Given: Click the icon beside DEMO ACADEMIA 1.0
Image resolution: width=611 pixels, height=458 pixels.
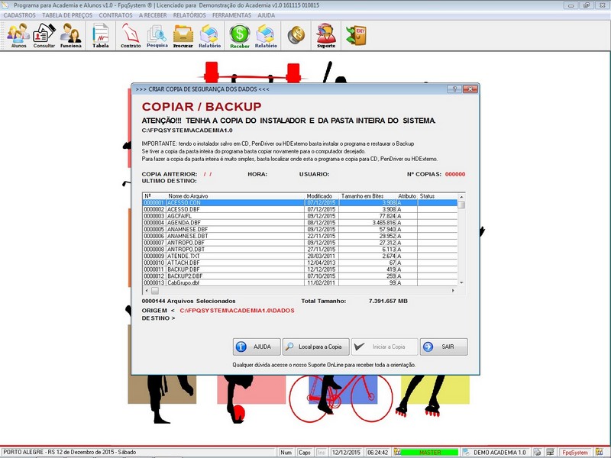Looking at the screenshot, I should point(466,452).
